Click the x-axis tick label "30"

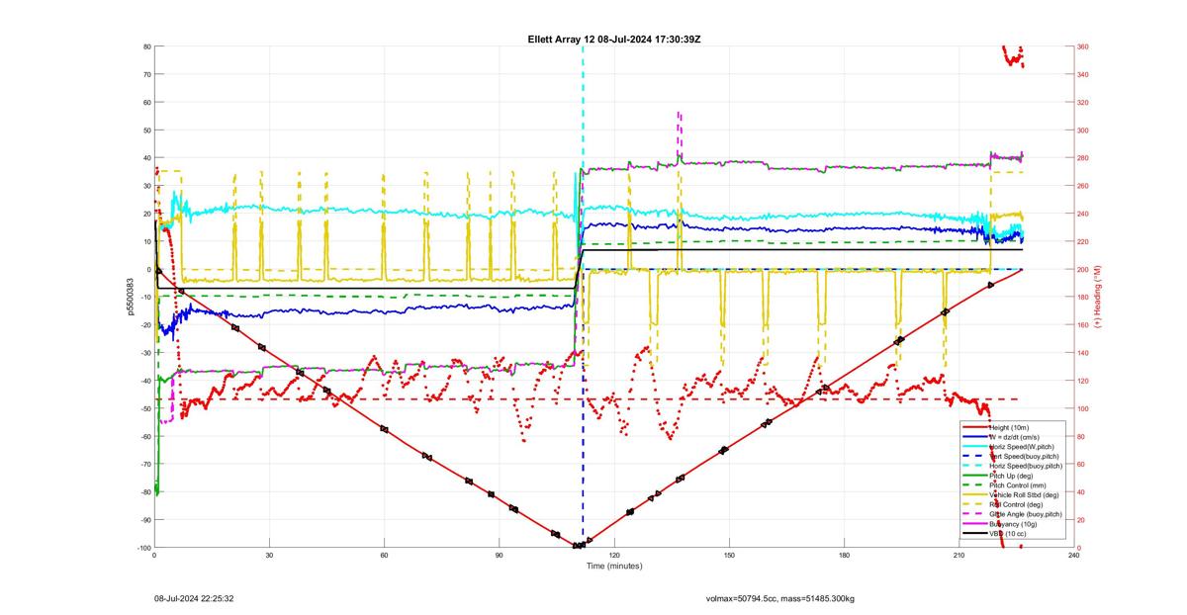(269, 556)
